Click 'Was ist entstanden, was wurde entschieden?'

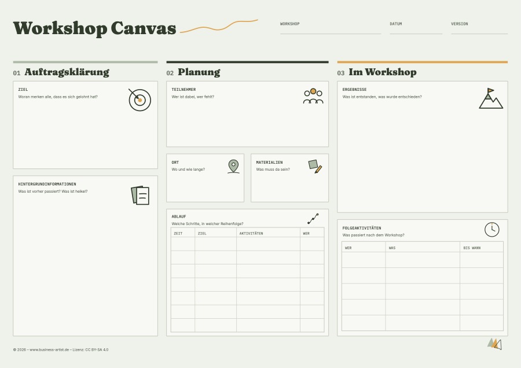click(382, 97)
